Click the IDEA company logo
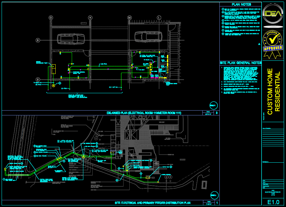 coord(273,15)
